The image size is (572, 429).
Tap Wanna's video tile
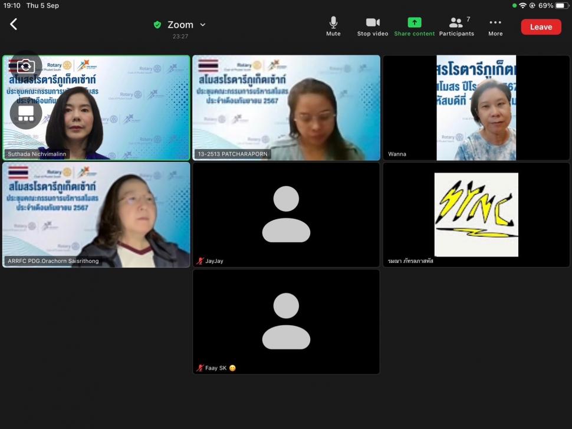point(476,107)
